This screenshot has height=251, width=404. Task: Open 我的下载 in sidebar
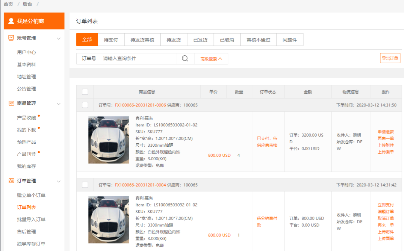(x=26, y=130)
